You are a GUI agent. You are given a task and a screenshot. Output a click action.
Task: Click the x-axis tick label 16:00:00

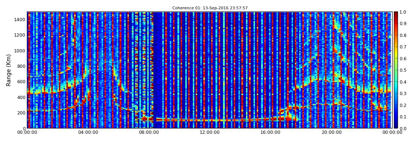coord(271,132)
